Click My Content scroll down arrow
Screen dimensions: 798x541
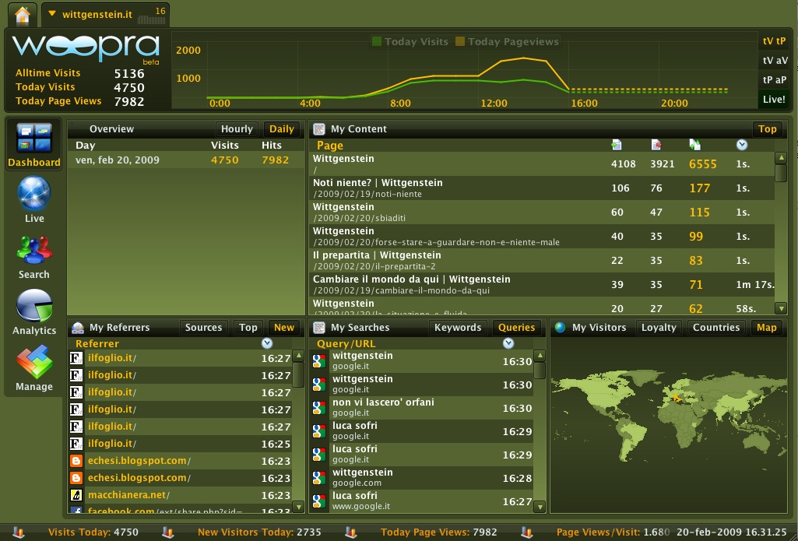pos(781,308)
